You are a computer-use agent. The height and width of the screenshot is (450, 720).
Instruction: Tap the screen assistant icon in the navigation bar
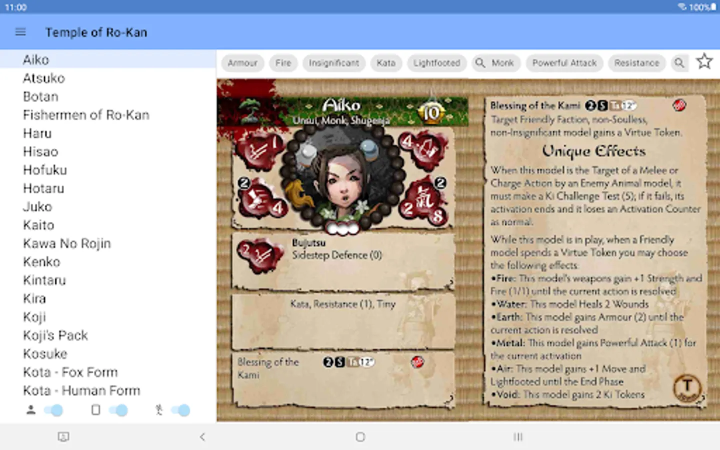63,437
